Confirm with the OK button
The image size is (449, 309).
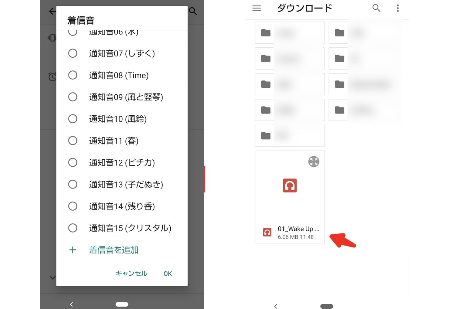coord(168,274)
